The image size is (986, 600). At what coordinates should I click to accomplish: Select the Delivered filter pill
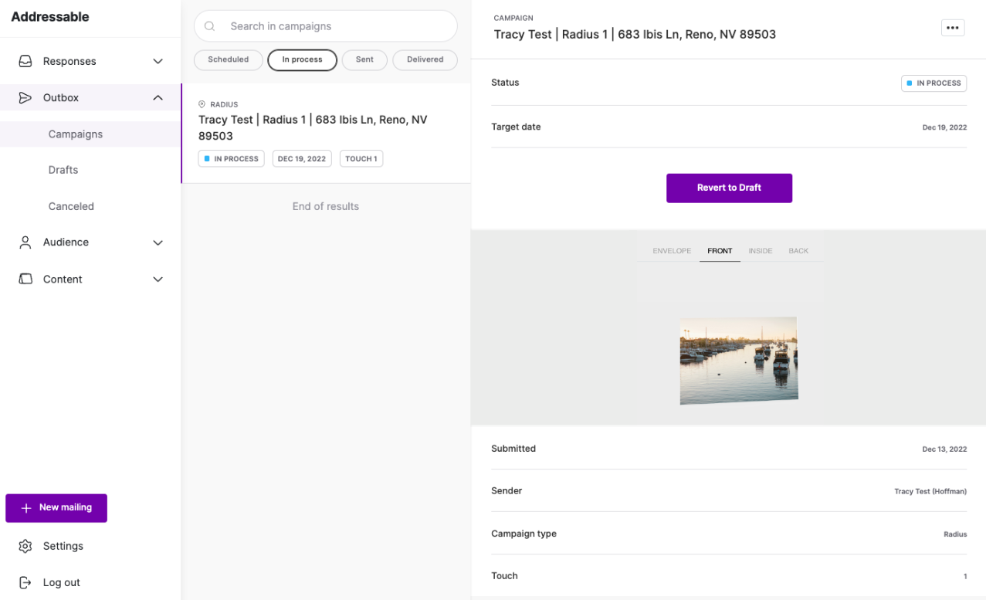[x=425, y=59]
